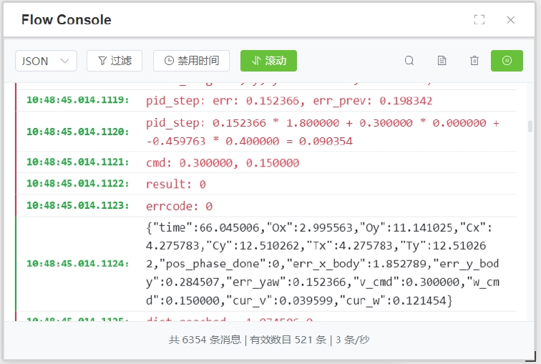
Task: Open the JSON format dropdown
Action: click(46, 61)
